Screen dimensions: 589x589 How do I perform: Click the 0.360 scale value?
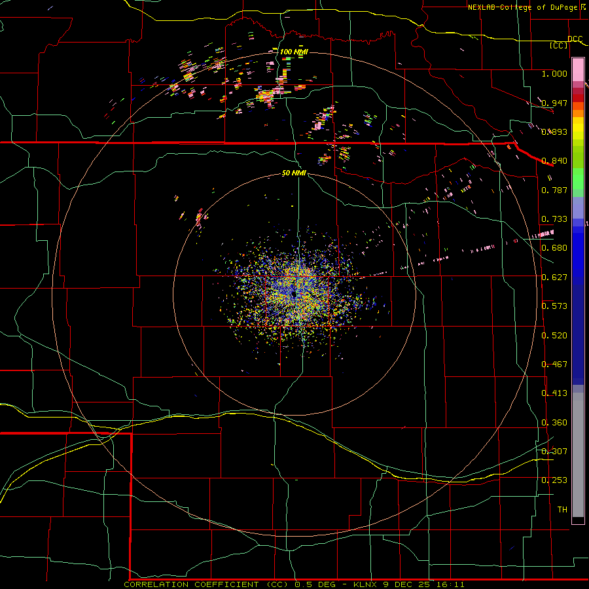[x=554, y=423]
